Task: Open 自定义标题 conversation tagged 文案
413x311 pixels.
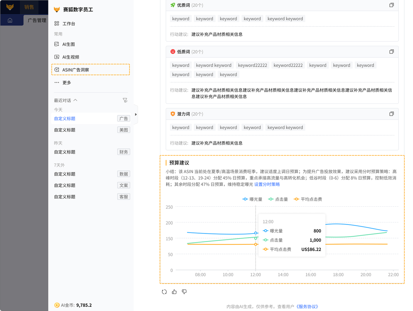Action: [92, 185]
